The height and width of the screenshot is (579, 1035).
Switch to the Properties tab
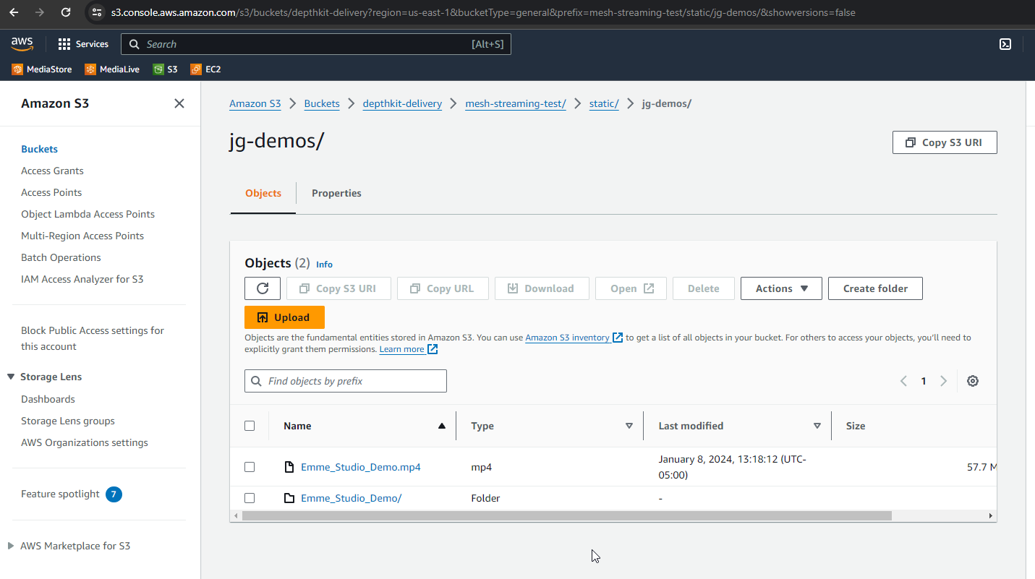pos(336,193)
